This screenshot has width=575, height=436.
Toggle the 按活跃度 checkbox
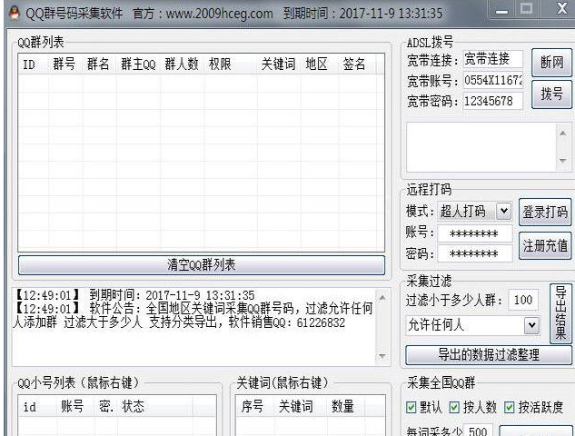tap(509, 407)
